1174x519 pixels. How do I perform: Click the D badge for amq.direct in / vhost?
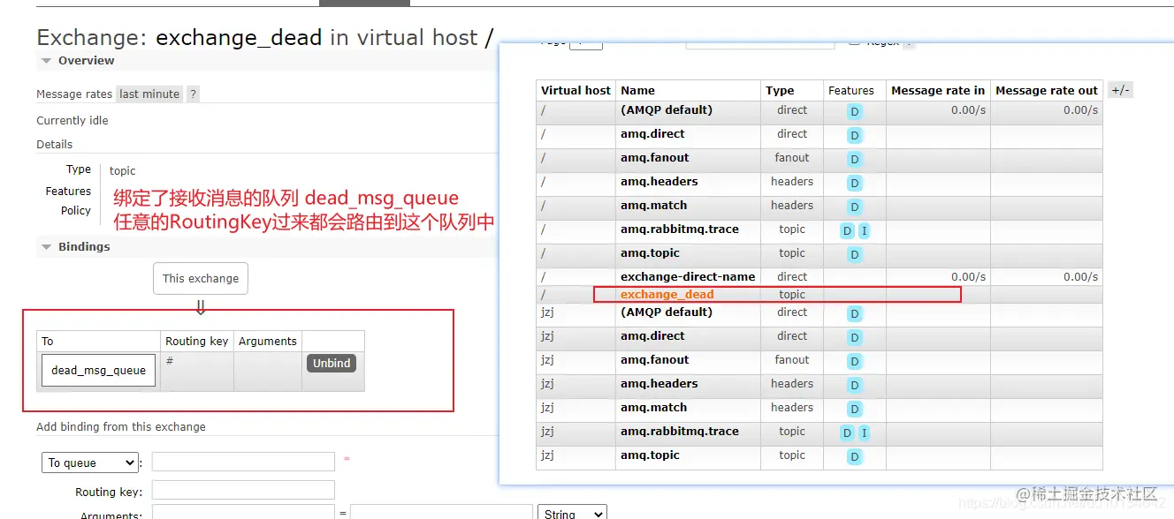click(x=855, y=136)
